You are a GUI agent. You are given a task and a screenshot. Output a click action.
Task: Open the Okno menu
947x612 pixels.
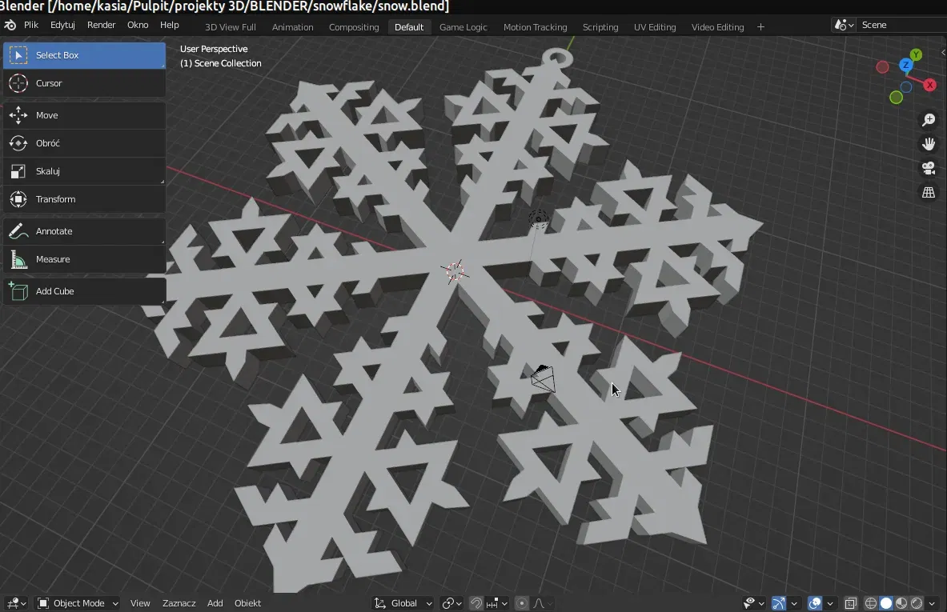pyautogui.click(x=138, y=25)
